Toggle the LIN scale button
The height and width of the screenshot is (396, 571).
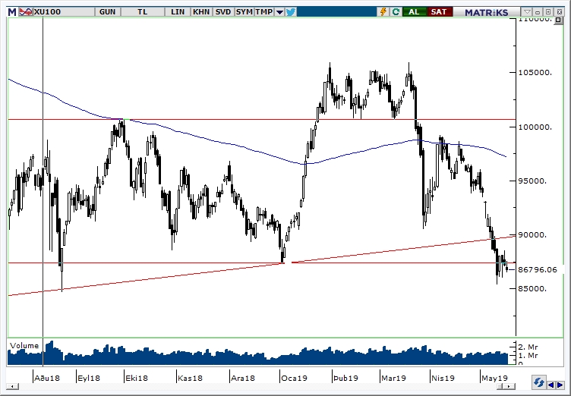(178, 11)
